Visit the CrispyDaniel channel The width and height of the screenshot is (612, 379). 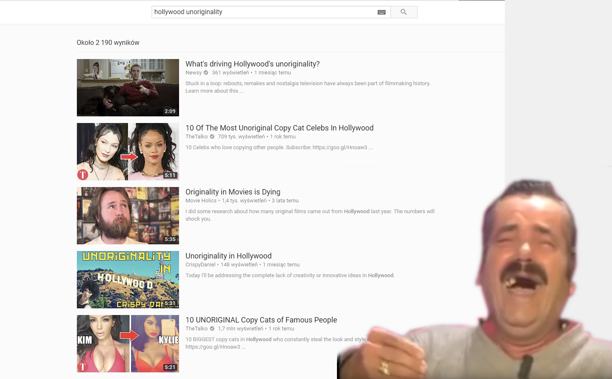[x=201, y=265]
